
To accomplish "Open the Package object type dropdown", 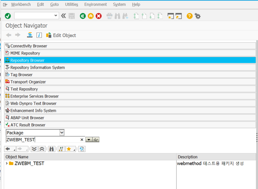I will (x=62, y=133).
